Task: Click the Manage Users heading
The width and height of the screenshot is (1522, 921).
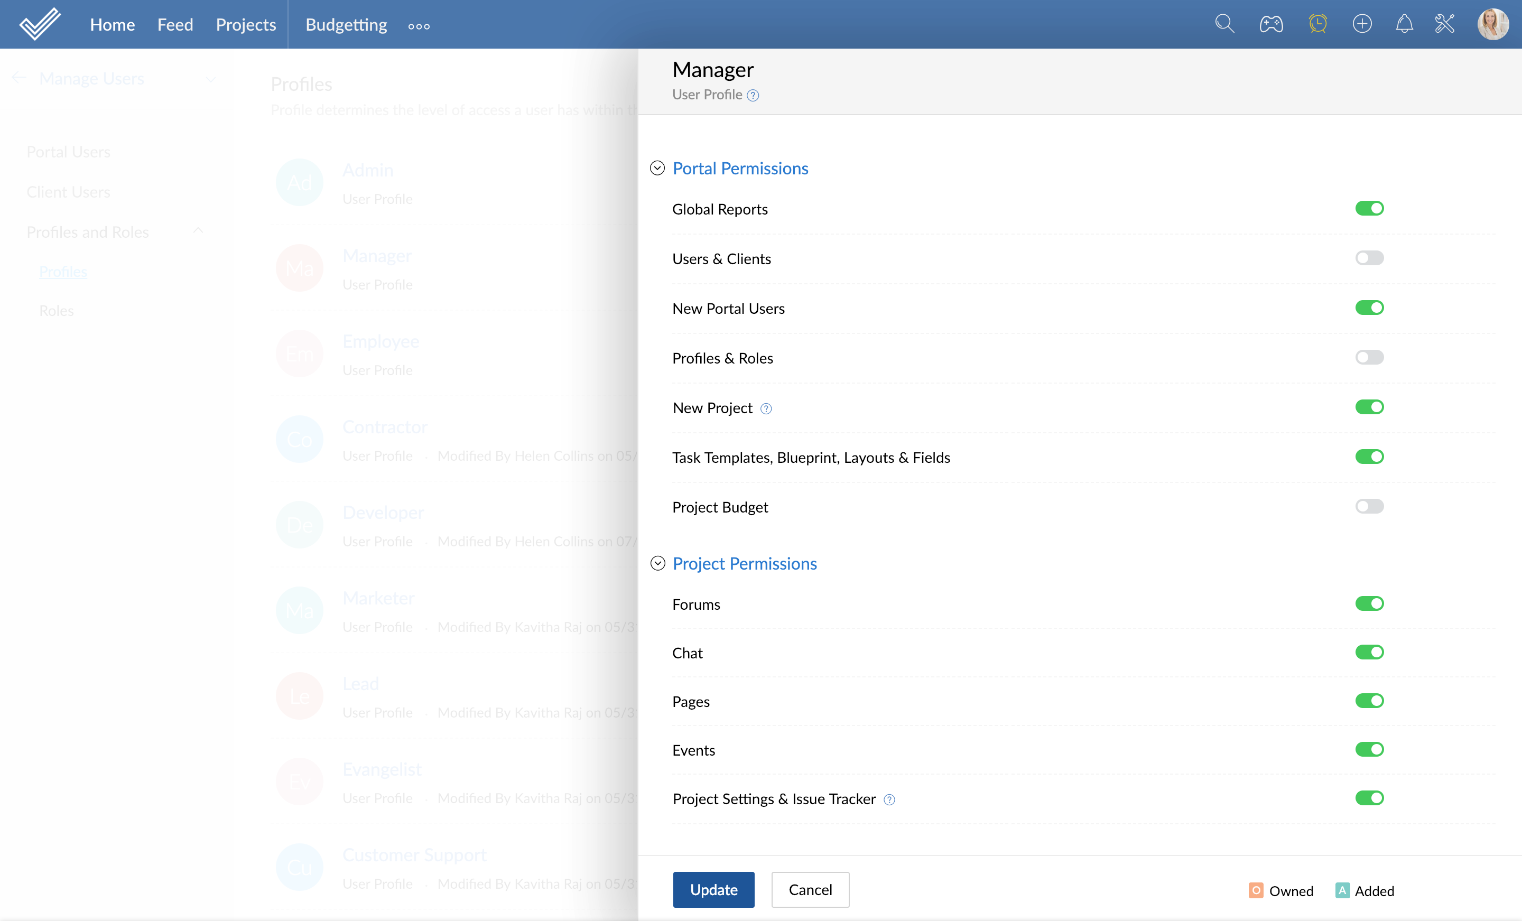Action: pyautogui.click(x=91, y=78)
